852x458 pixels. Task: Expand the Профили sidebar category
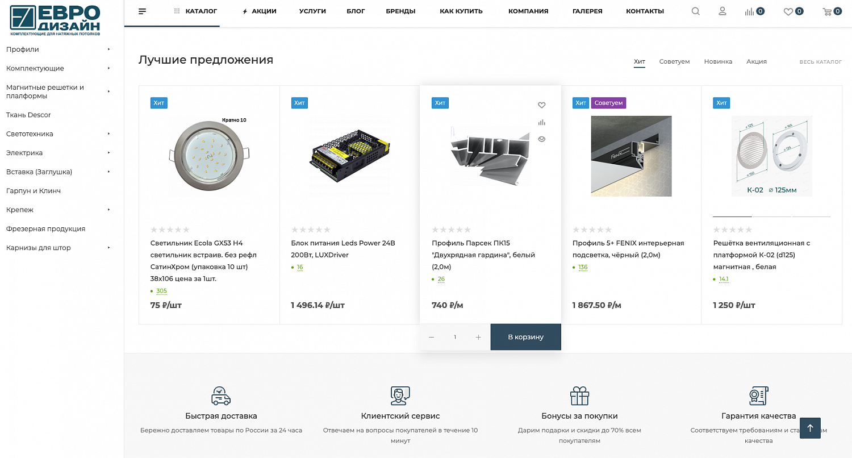[108, 49]
